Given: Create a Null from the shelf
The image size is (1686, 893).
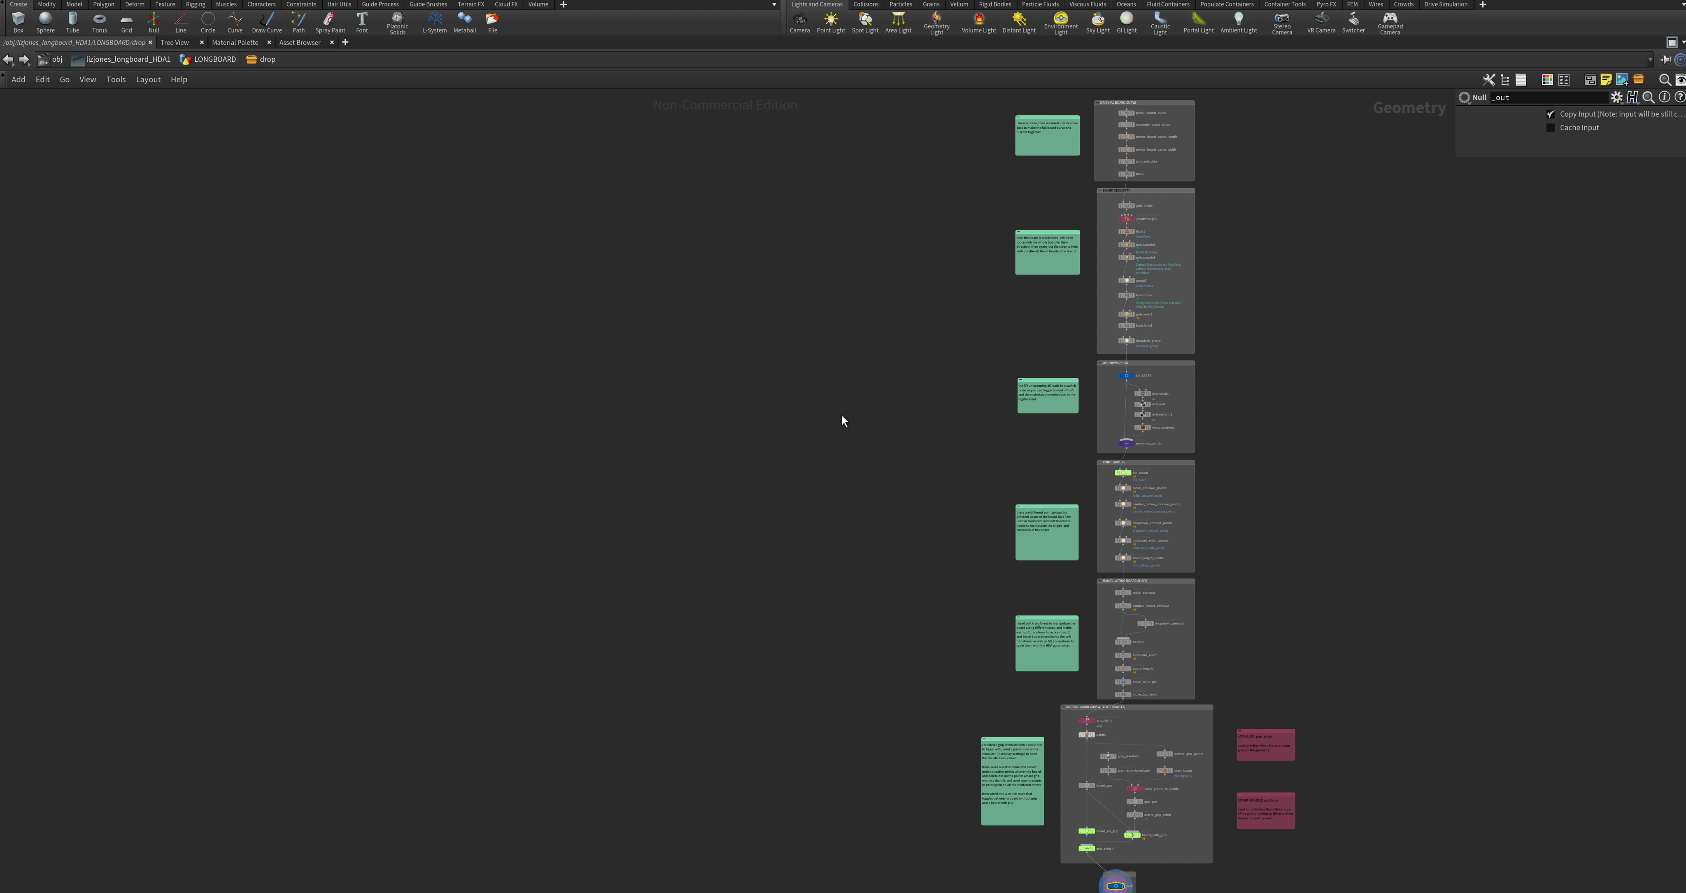Looking at the screenshot, I should [x=154, y=22].
